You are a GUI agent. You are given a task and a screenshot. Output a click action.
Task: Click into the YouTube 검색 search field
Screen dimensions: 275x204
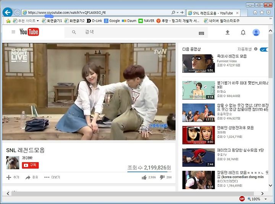[136, 32]
